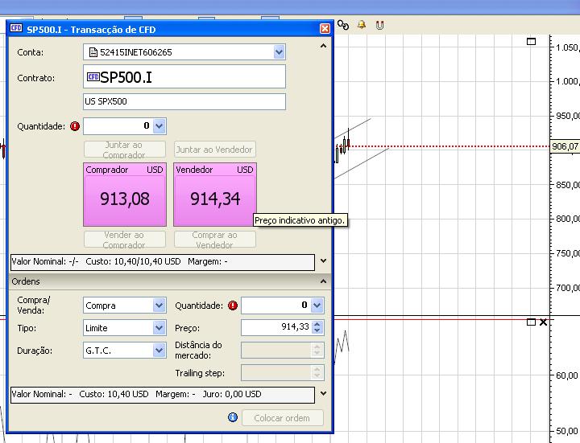Collapse the top trade section chevron
This screenshot has height=443, width=580.
click(x=323, y=46)
